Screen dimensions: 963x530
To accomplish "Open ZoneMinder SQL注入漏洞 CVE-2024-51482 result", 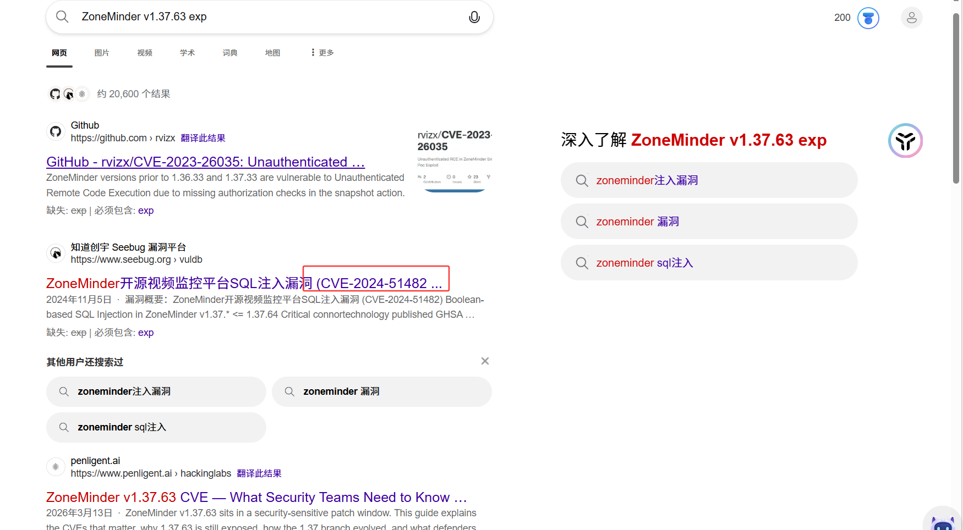I will (x=244, y=283).
